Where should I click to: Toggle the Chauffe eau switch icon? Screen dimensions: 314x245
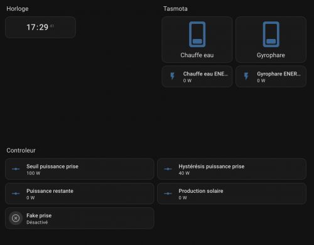tap(197, 35)
